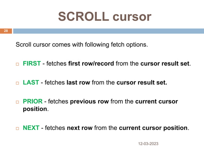Click the date 12-03-2023 in footer
The width and height of the screenshot is (204, 153).
(x=148, y=144)
